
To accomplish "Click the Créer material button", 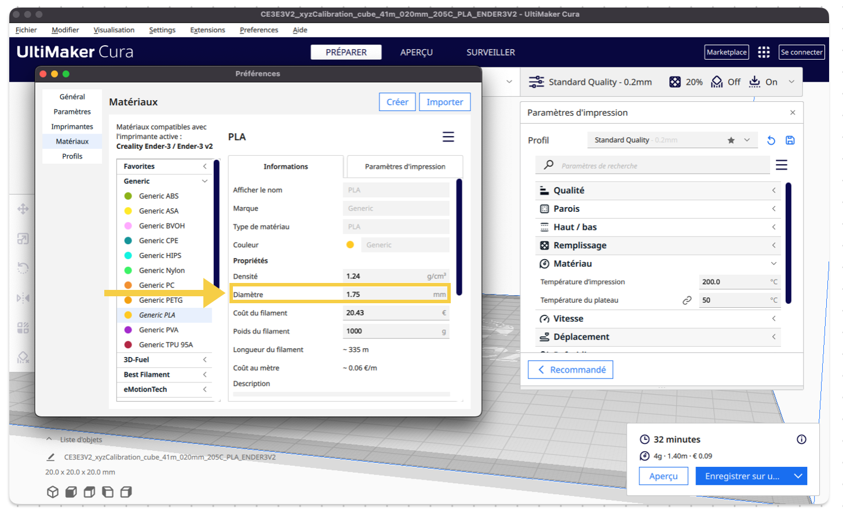I will coord(397,102).
